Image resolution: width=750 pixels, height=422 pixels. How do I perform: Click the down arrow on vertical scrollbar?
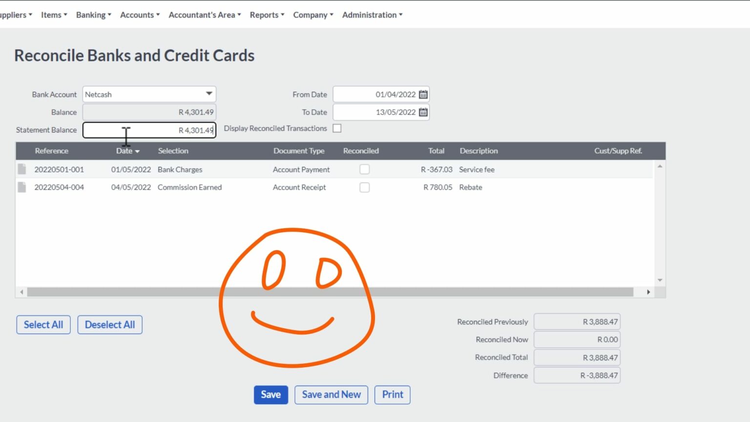(660, 280)
